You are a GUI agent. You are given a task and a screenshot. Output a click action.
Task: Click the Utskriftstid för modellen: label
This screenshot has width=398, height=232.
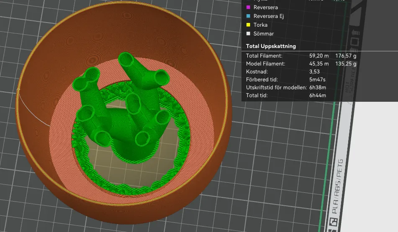[x=276, y=88]
